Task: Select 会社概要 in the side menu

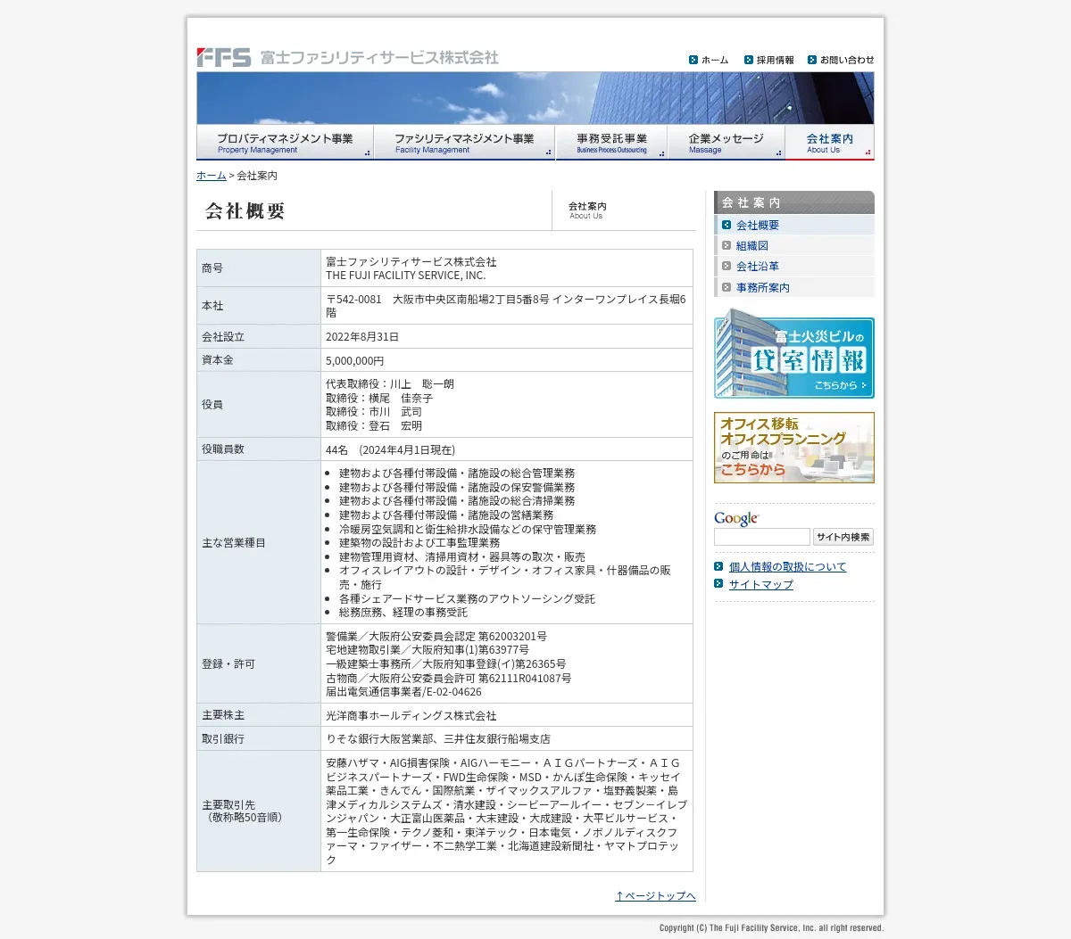Action: coord(758,225)
